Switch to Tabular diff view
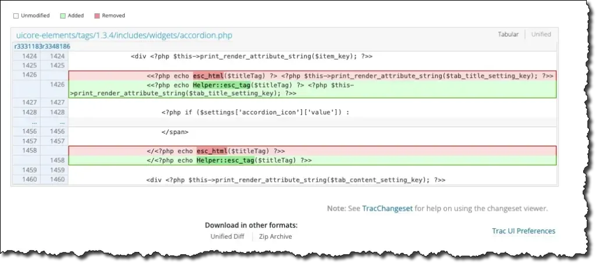Viewport: 596px width, 263px height. click(x=508, y=34)
